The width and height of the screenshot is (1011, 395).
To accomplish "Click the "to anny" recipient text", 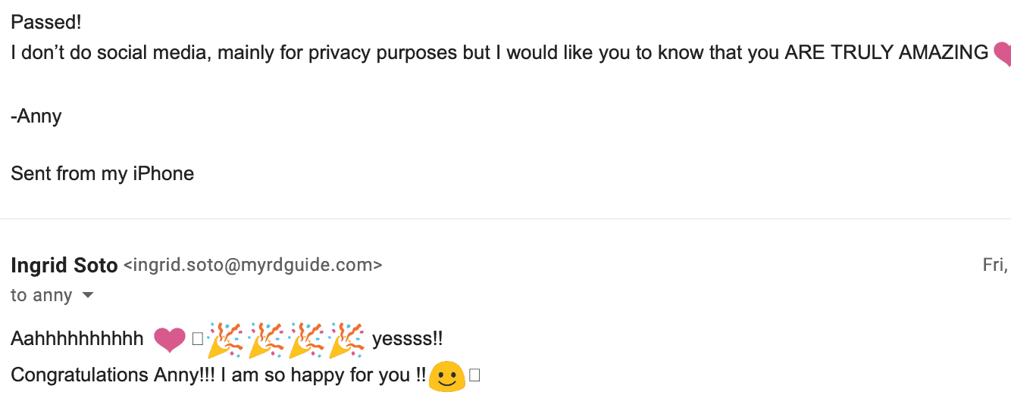I will click(42, 295).
